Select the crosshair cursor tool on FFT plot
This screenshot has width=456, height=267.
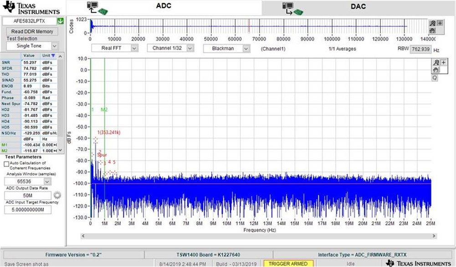[442, 63]
